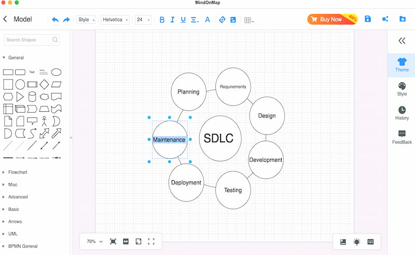Viewport: 415px width, 255px height.
Task: Select the circle shape in the palette
Action: tap(20, 84)
